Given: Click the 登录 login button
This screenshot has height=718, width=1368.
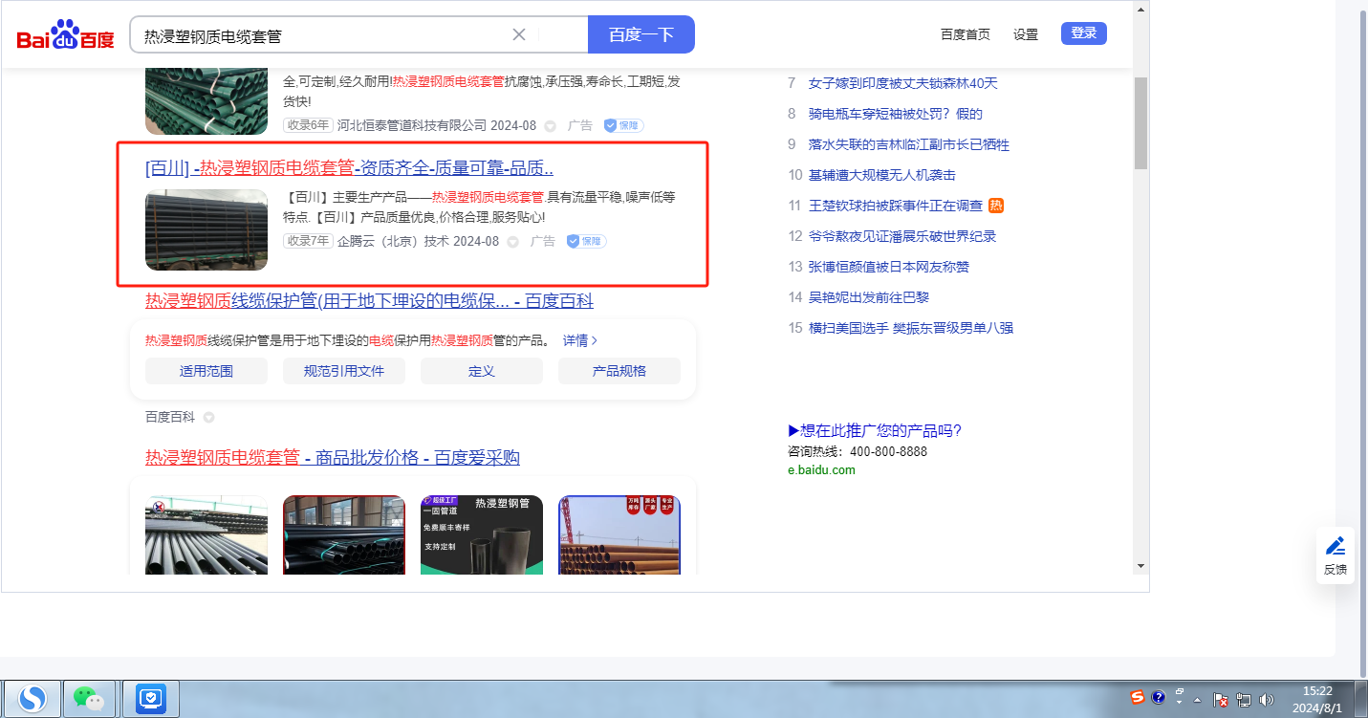Looking at the screenshot, I should coord(1083,33).
